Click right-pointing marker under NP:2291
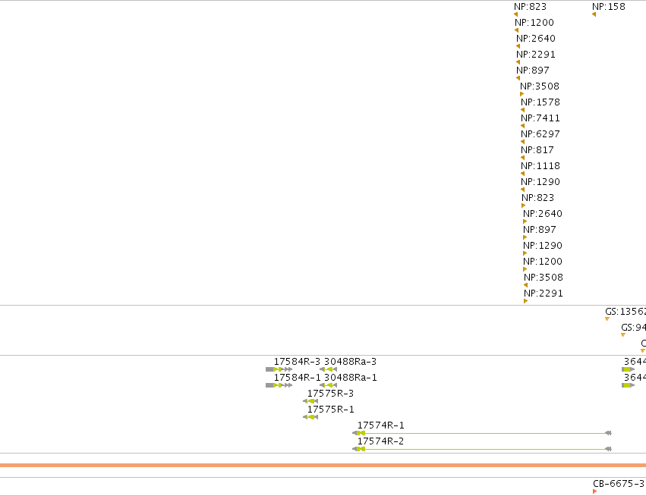 pos(526,302)
